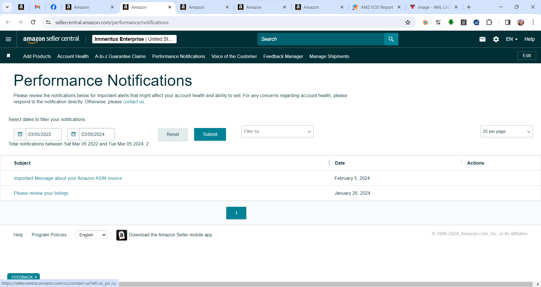Click the Amazon Seller mobile app icon
541x287 pixels.
(x=121, y=235)
